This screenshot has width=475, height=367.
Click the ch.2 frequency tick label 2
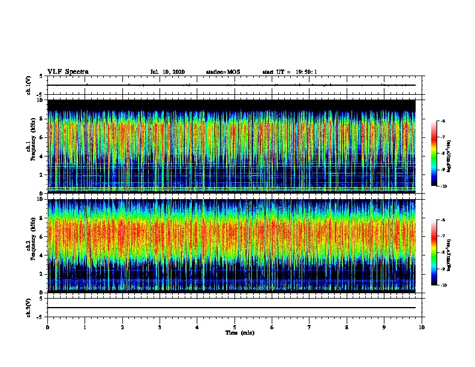click(41, 274)
